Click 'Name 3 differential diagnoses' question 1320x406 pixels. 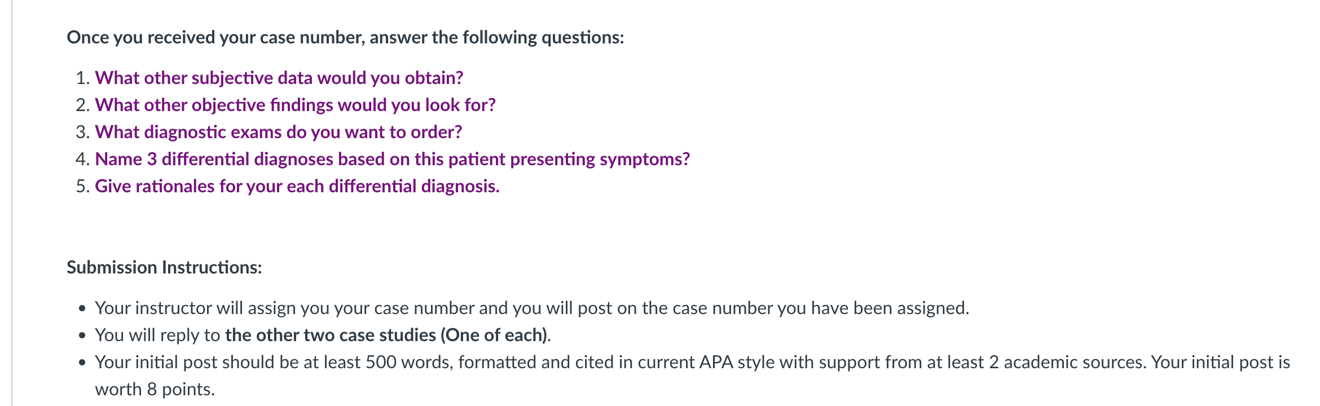pos(393,159)
